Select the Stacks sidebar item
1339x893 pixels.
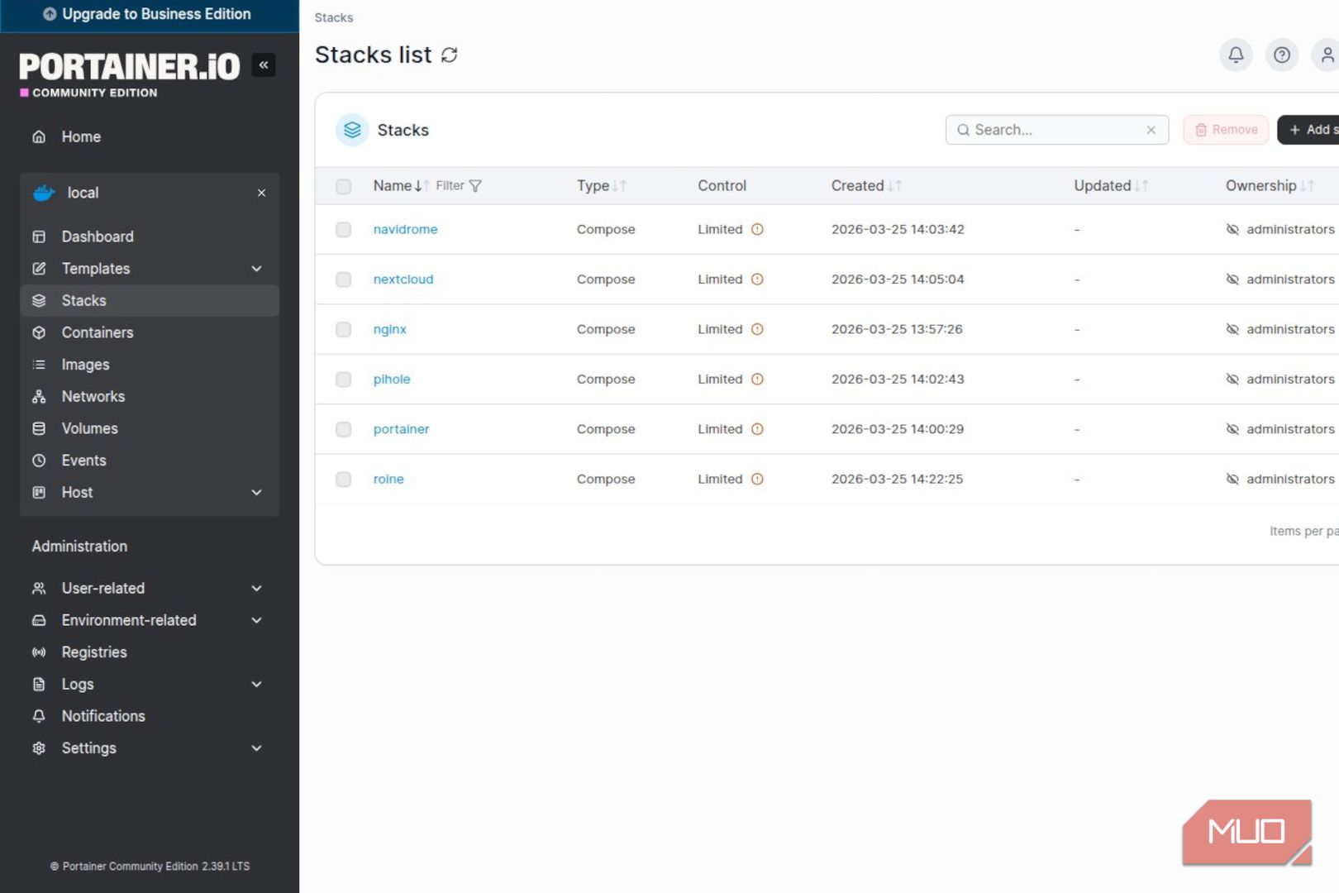[x=150, y=301]
